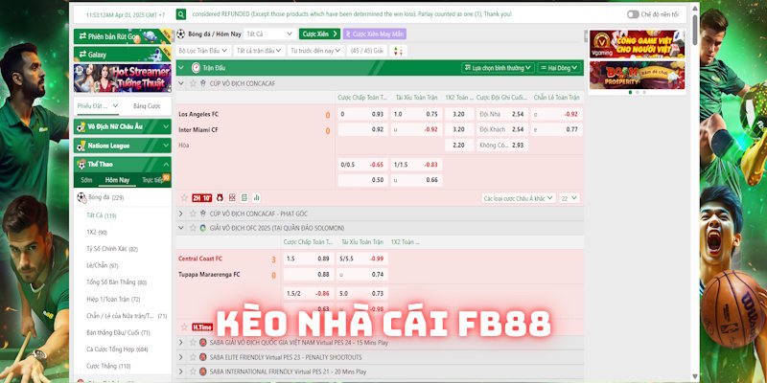
Task: Open the Bộ Lọc Trận Đấu filter dropdown
Action: pos(203,51)
